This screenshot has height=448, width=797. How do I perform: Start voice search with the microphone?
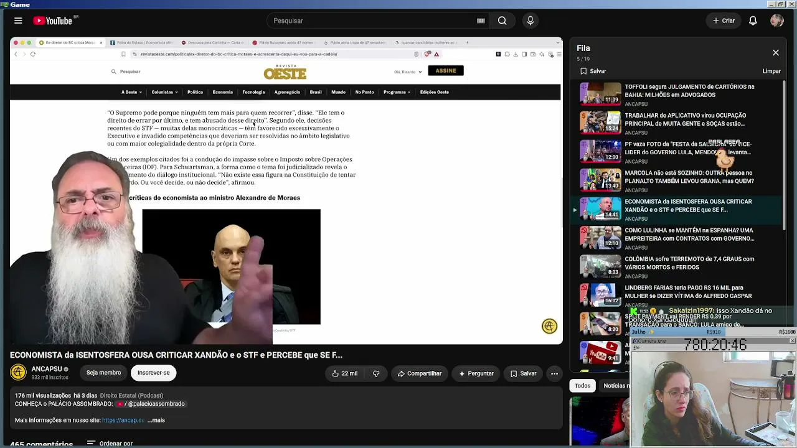tap(531, 21)
